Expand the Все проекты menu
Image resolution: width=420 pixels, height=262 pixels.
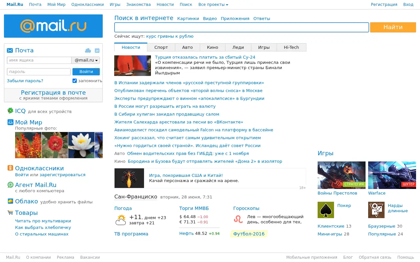(213, 5)
